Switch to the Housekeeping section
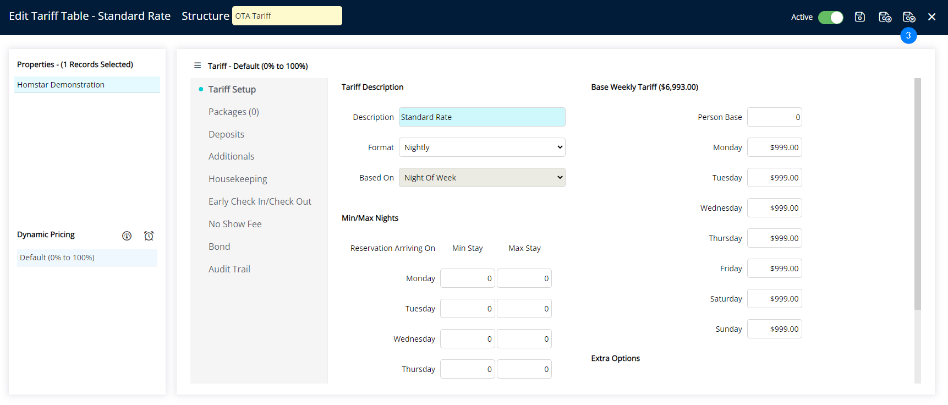 [x=237, y=179]
